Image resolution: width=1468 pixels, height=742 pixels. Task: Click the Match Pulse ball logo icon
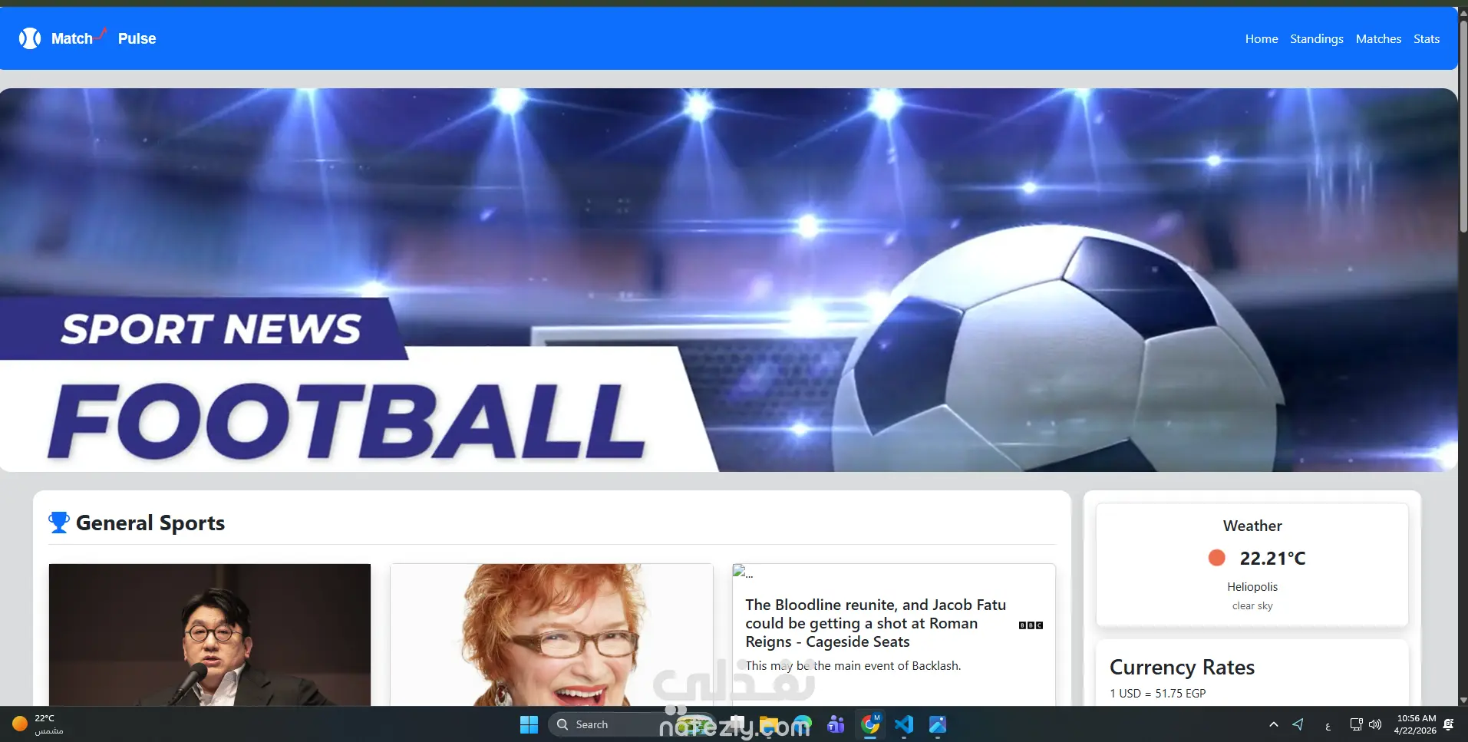point(30,38)
